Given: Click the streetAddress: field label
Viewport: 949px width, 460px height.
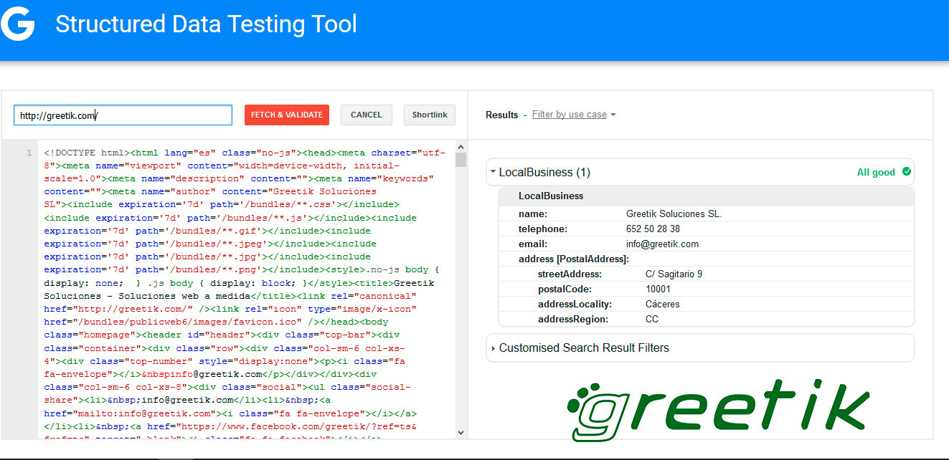Looking at the screenshot, I should pos(570,274).
